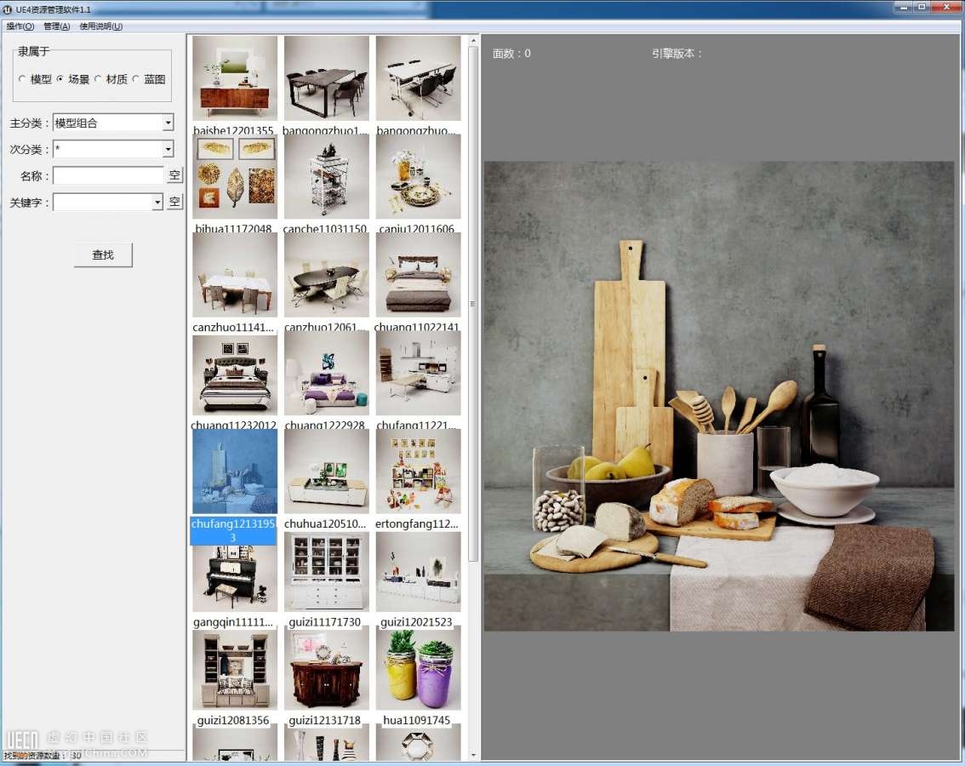Pick the baishe12201355 sideboard thumbnail

[235, 78]
